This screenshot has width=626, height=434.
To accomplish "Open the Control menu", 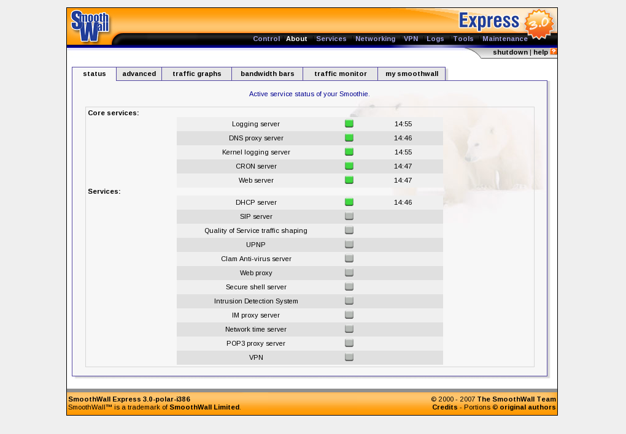I will (x=266, y=39).
